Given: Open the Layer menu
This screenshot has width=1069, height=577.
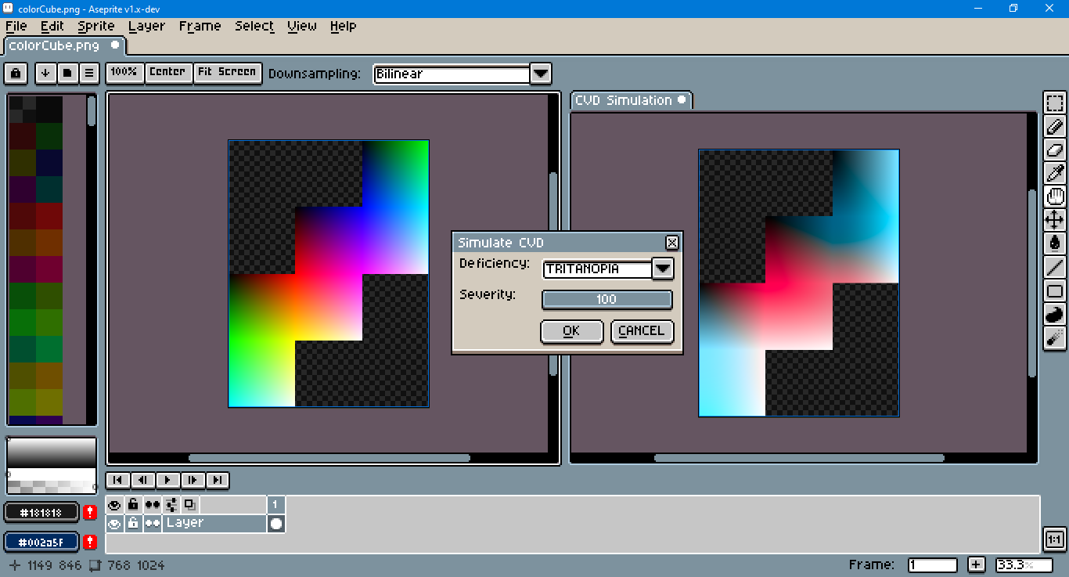Looking at the screenshot, I should pos(147,26).
